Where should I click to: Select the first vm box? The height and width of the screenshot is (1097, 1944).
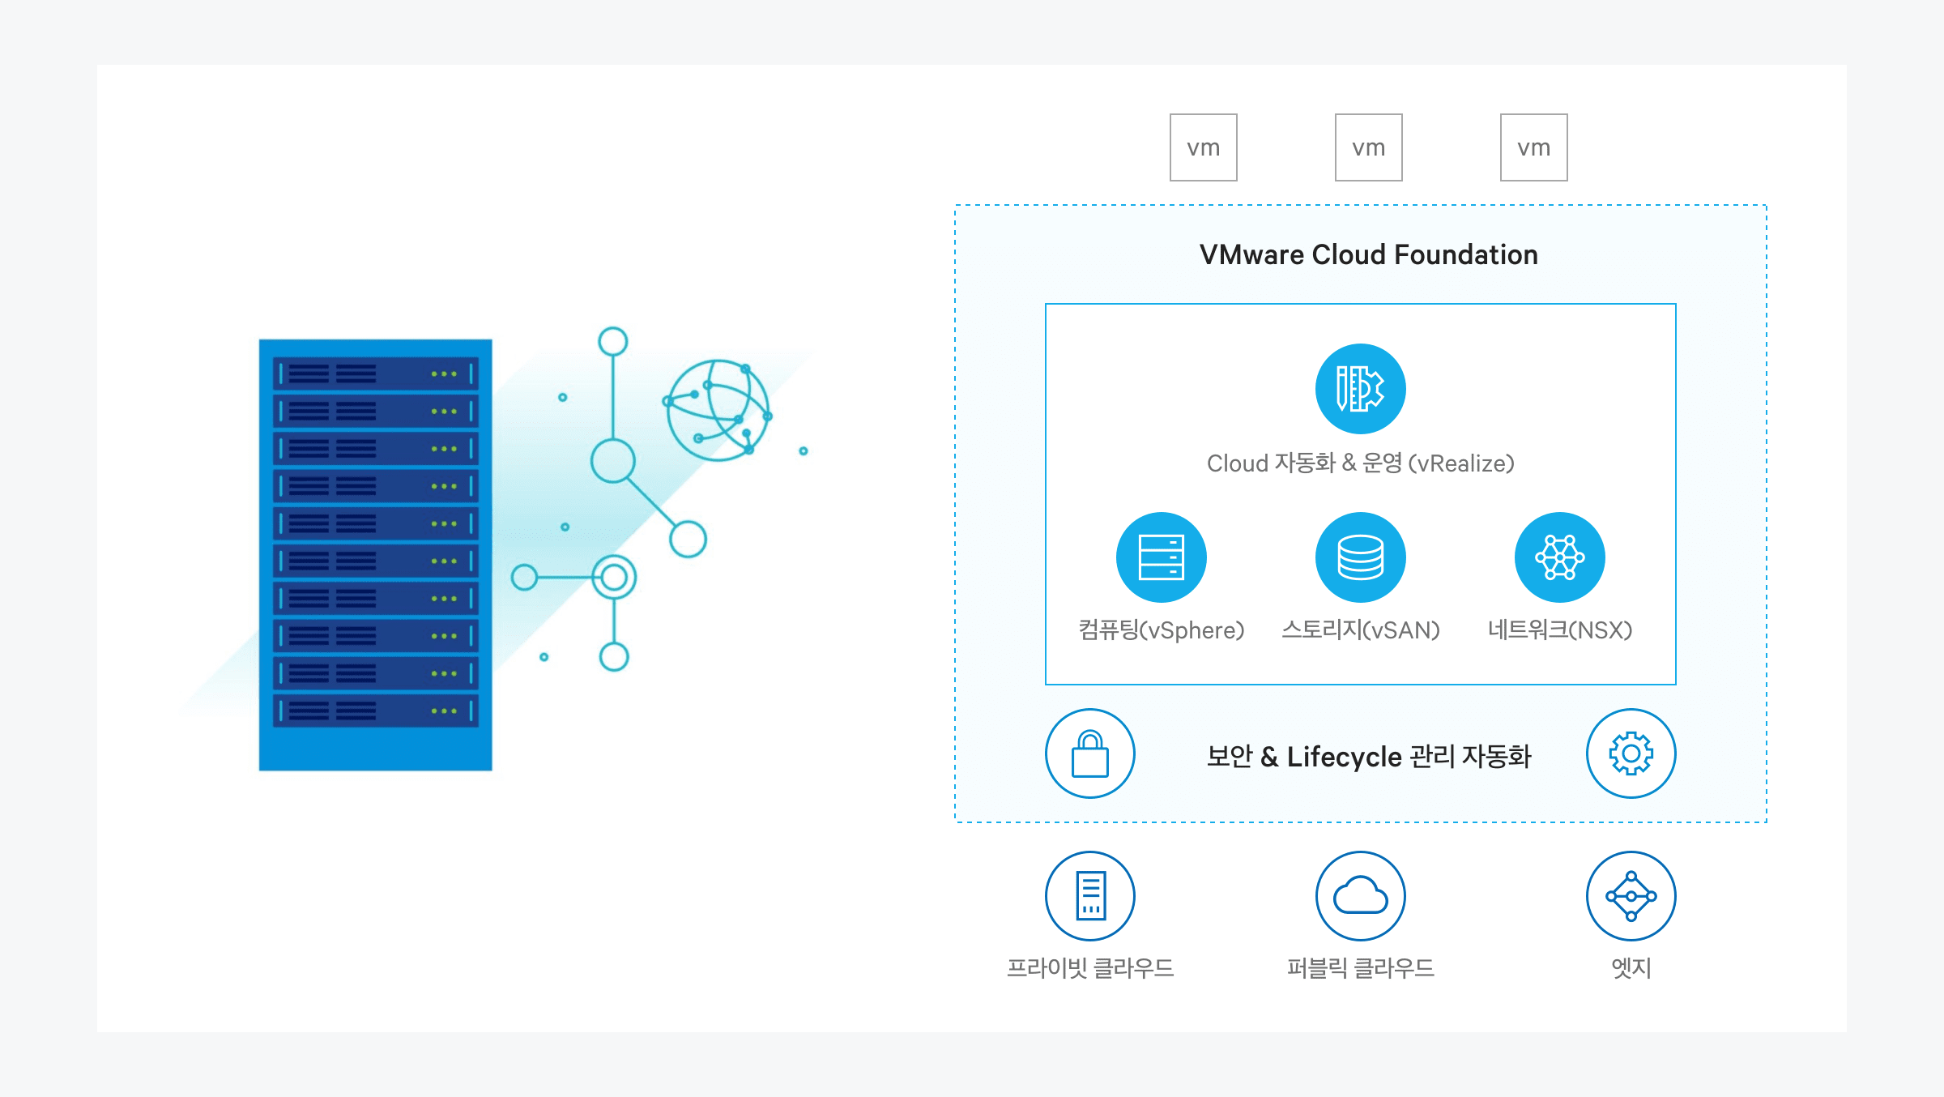[x=1203, y=147]
